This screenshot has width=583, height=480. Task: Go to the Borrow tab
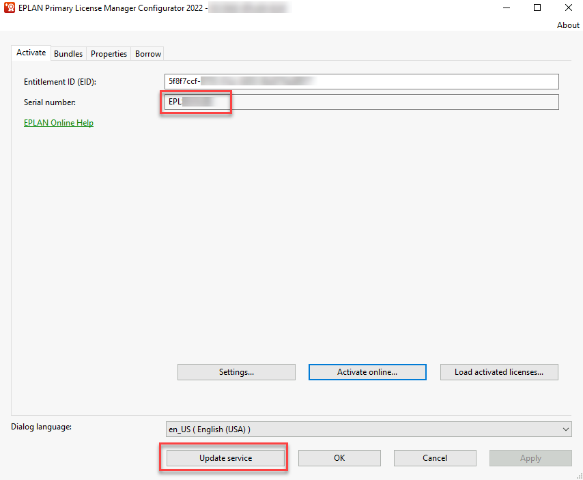[148, 54]
